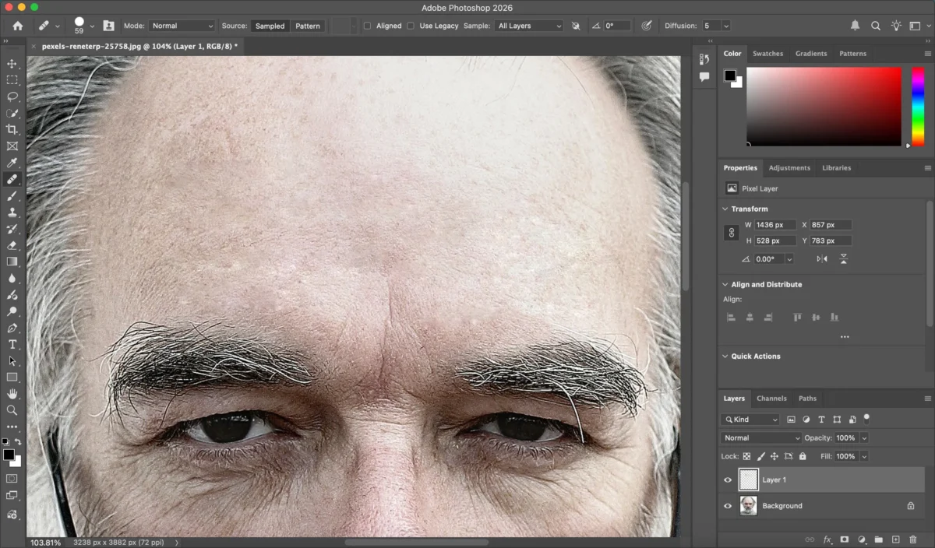The image size is (935, 548).
Task: Create a new layer in the Layers panel
Action: coord(896,539)
